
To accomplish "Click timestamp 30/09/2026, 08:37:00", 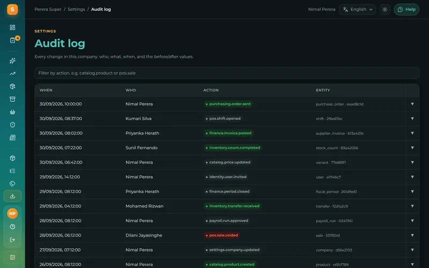I will tap(61, 118).
